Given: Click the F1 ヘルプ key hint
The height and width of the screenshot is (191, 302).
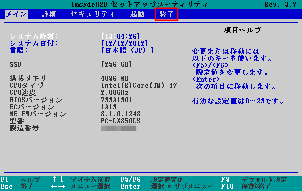Looking at the screenshot, I should pos(20,179).
